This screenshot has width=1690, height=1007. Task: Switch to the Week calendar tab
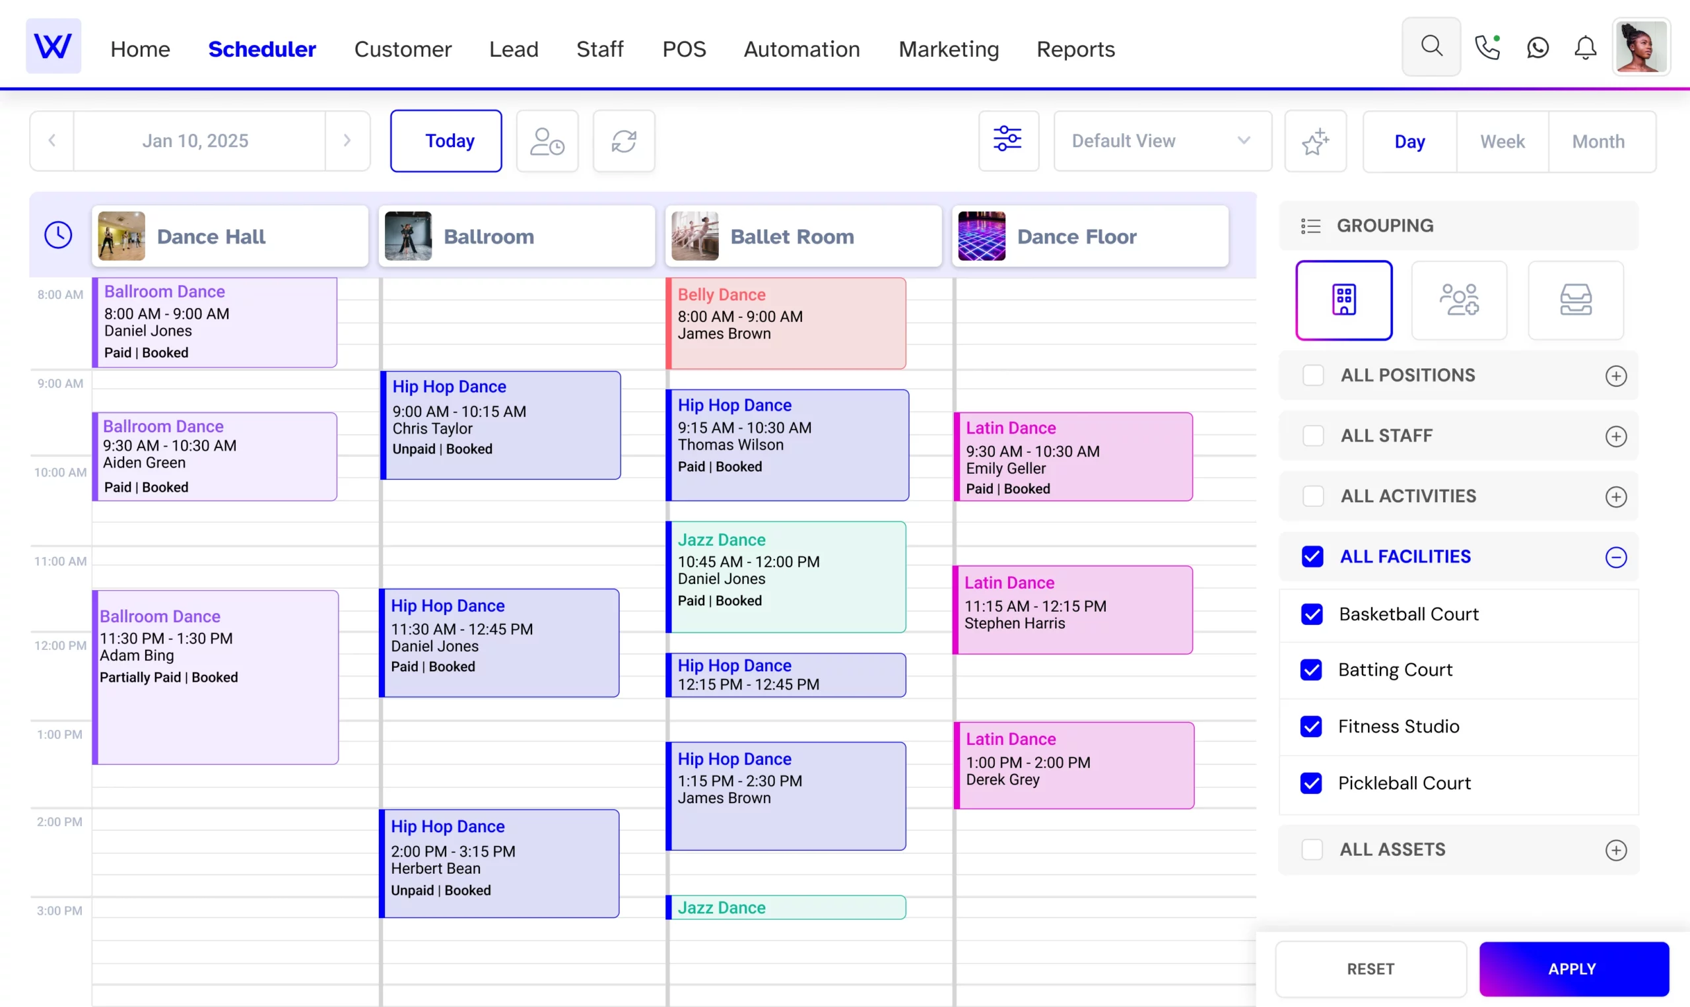[x=1502, y=141]
